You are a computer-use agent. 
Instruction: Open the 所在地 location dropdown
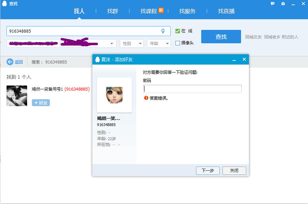33,43
